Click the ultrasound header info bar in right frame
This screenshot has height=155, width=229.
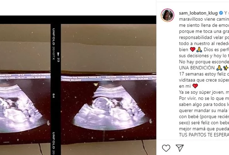point(109,78)
